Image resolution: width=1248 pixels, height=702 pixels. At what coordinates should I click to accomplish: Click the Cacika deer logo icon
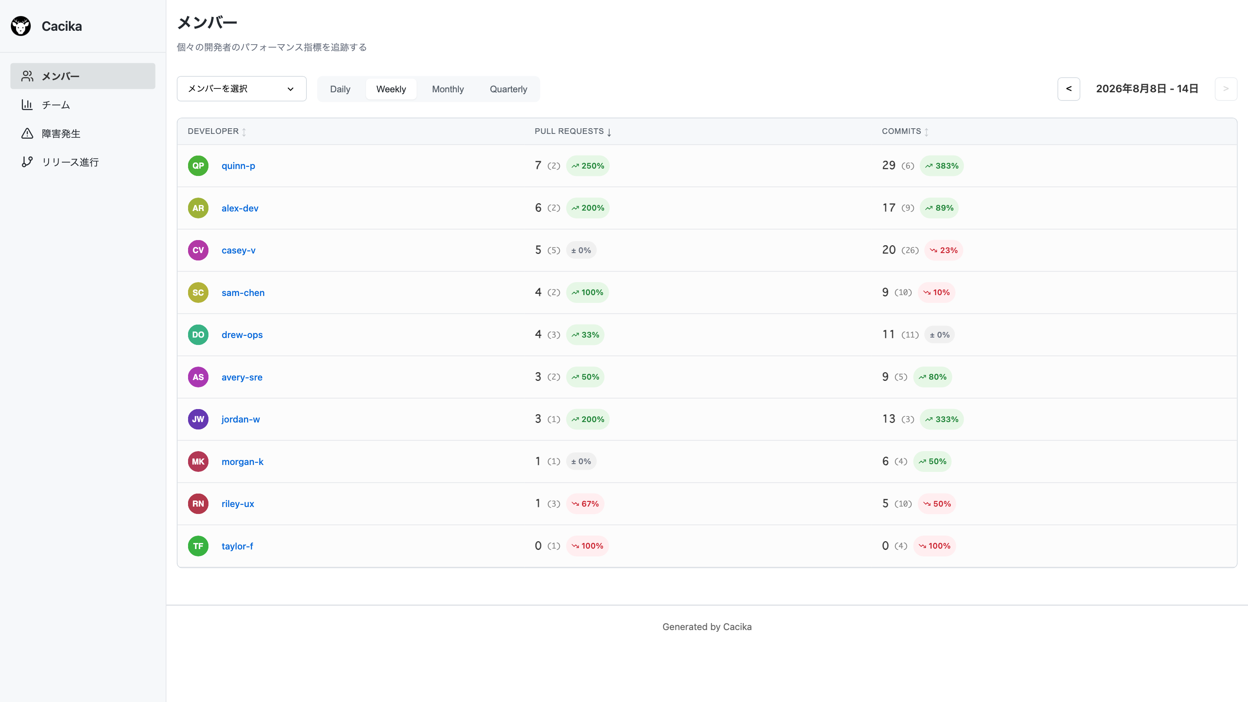tap(21, 26)
